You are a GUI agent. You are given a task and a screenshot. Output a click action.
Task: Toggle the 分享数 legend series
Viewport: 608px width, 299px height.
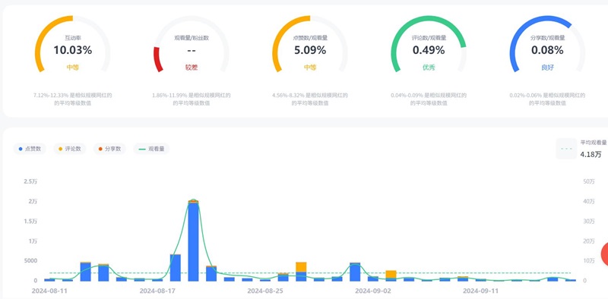[x=109, y=149]
